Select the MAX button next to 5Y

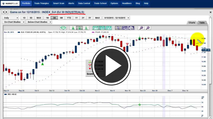point(97,18)
